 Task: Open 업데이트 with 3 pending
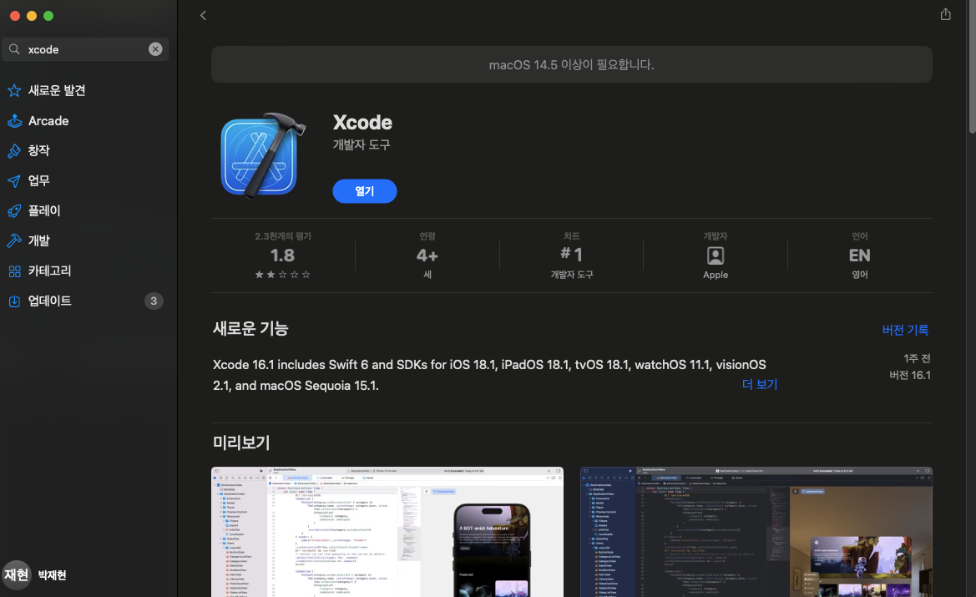(85, 301)
